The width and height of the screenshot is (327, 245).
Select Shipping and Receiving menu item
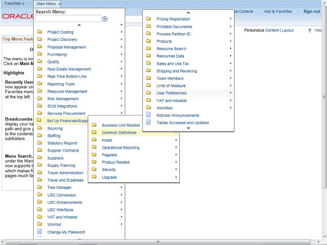pyautogui.click(x=177, y=71)
